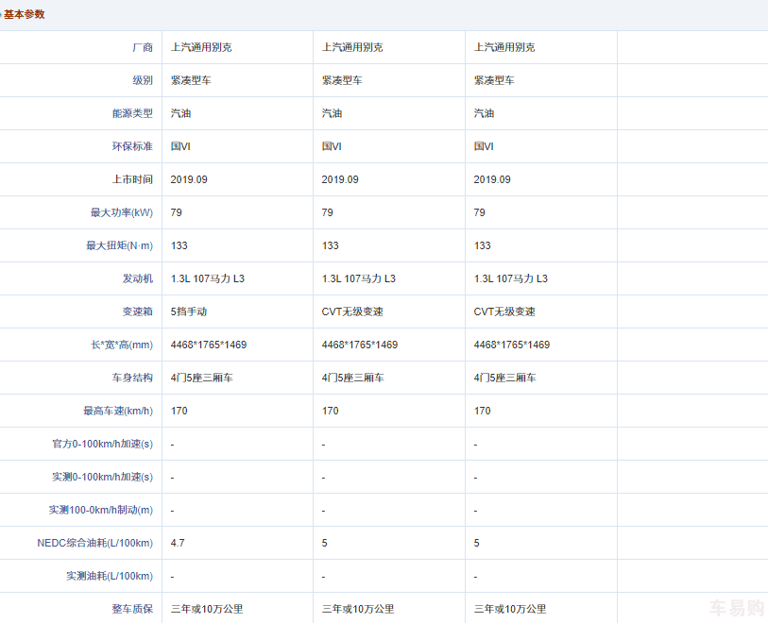The width and height of the screenshot is (768, 623).
Task: Click the NEDC综合油耗(L/100km) row label
Action: coord(95,543)
